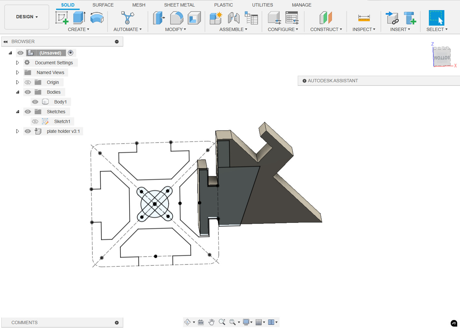The height and width of the screenshot is (329, 460).
Task: Select the Revolve tool
Action: point(96,18)
